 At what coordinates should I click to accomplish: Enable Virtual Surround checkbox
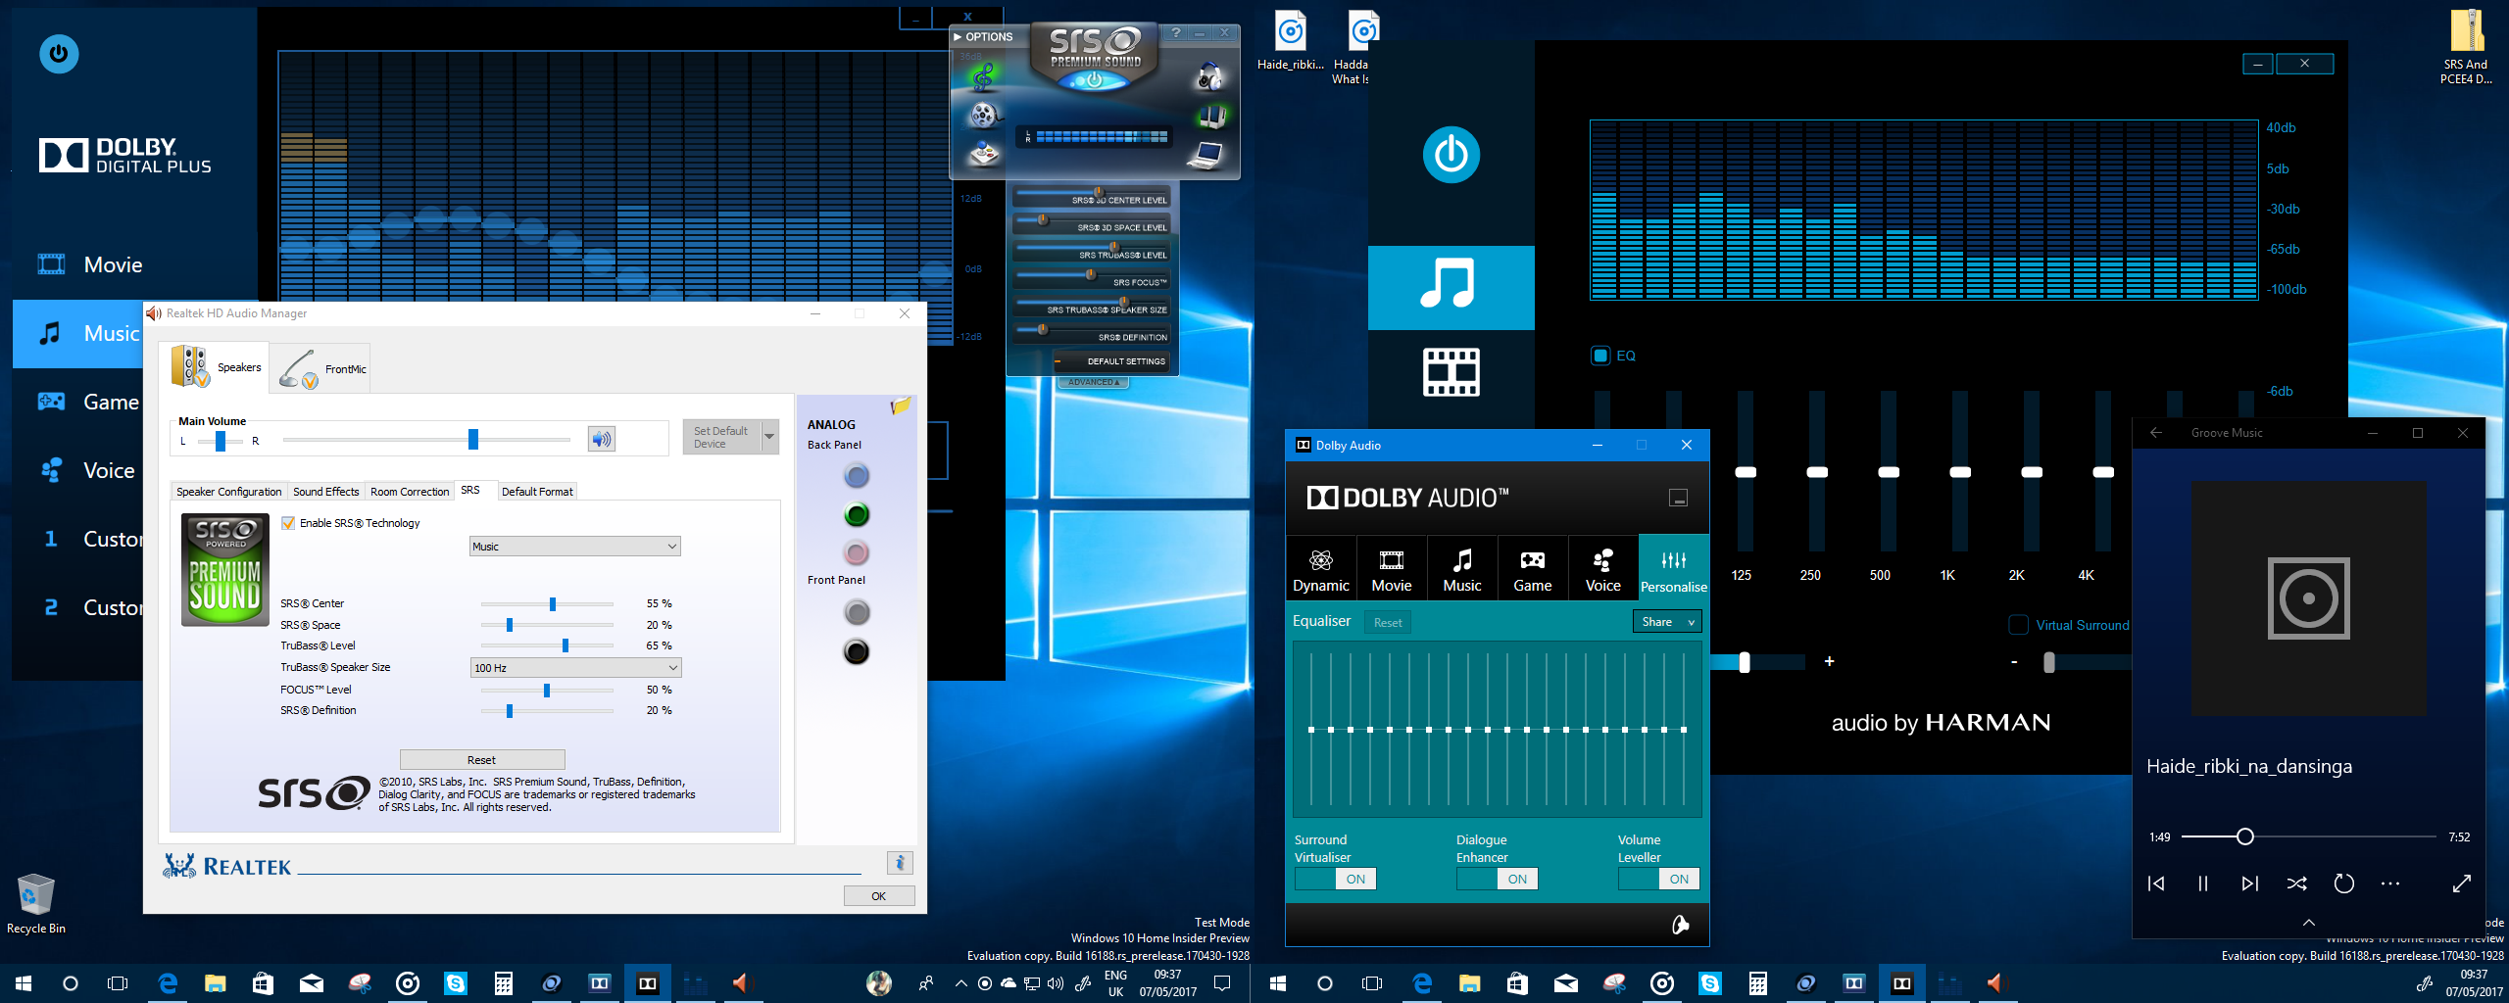coord(2018,625)
